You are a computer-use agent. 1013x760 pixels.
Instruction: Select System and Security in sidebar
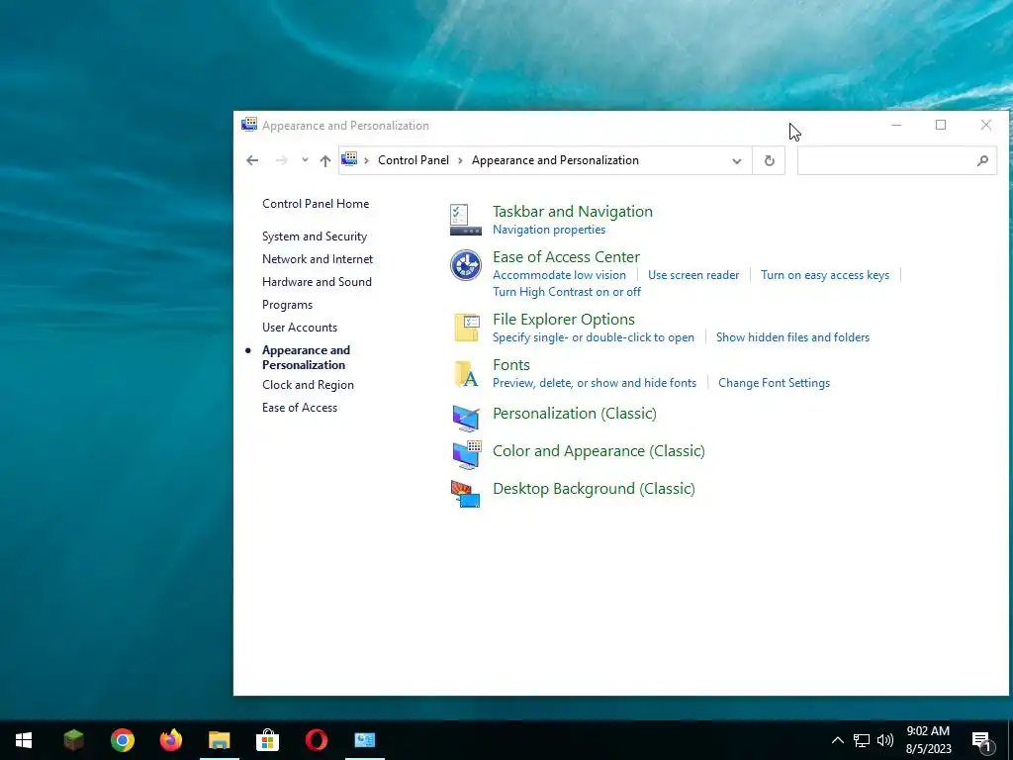[x=315, y=237]
